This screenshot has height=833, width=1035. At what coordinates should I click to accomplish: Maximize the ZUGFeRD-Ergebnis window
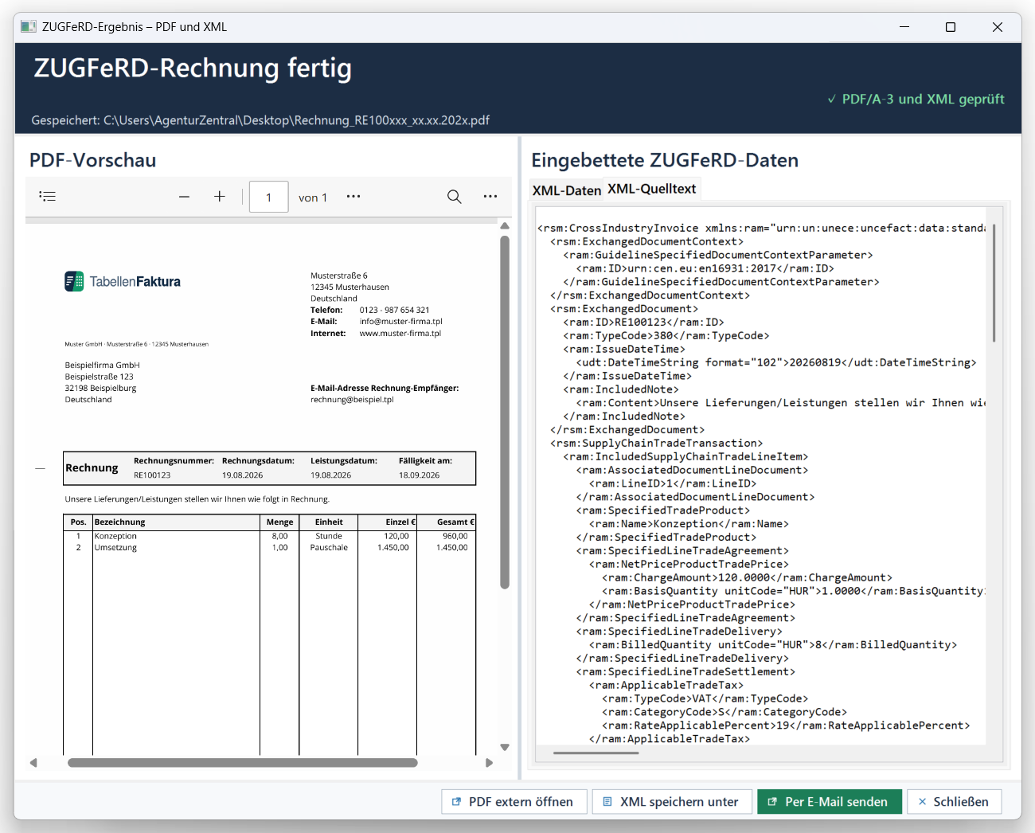click(x=951, y=27)
